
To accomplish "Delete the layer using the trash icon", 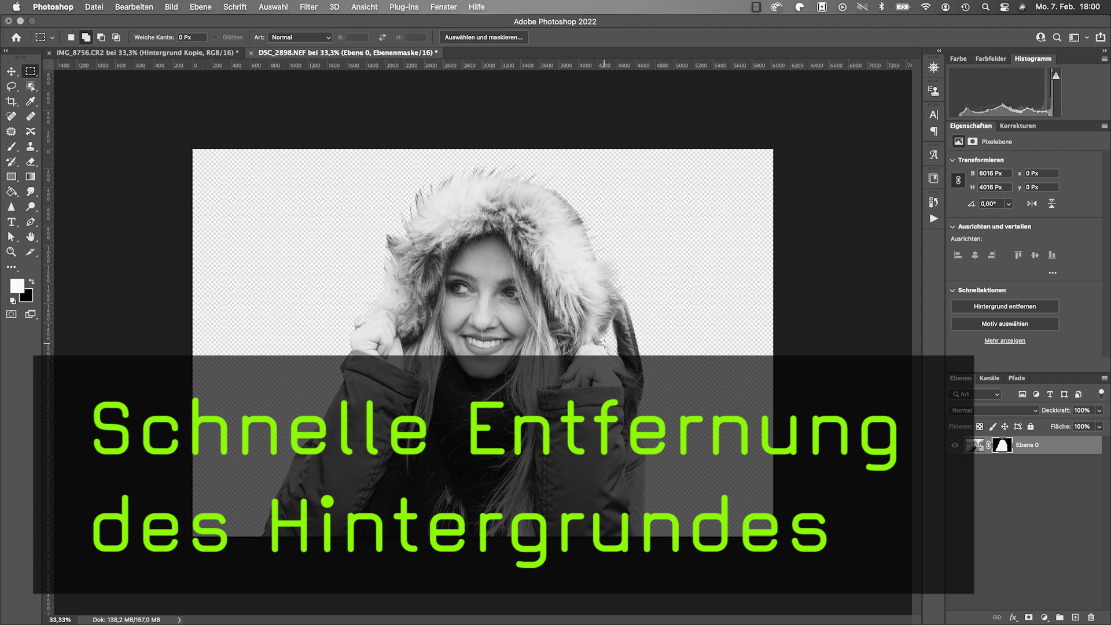I will (x=1090, y=617).
